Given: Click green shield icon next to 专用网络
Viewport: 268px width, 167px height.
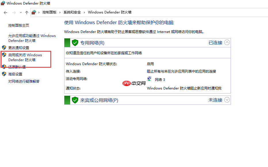Looking at the screenshot, I should click(x=75, y=43).
